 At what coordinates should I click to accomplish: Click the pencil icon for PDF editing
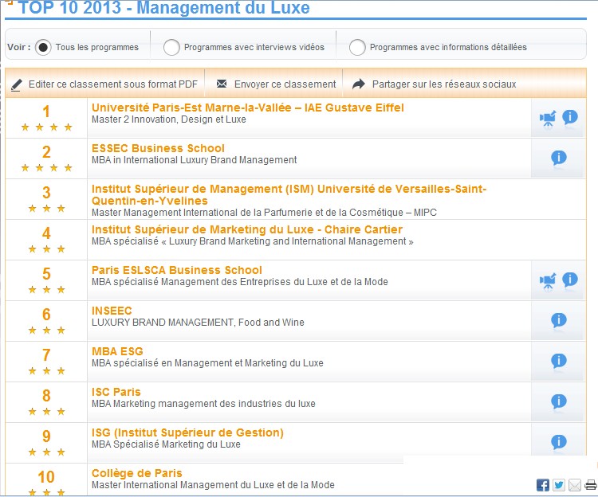click(17, 84)
